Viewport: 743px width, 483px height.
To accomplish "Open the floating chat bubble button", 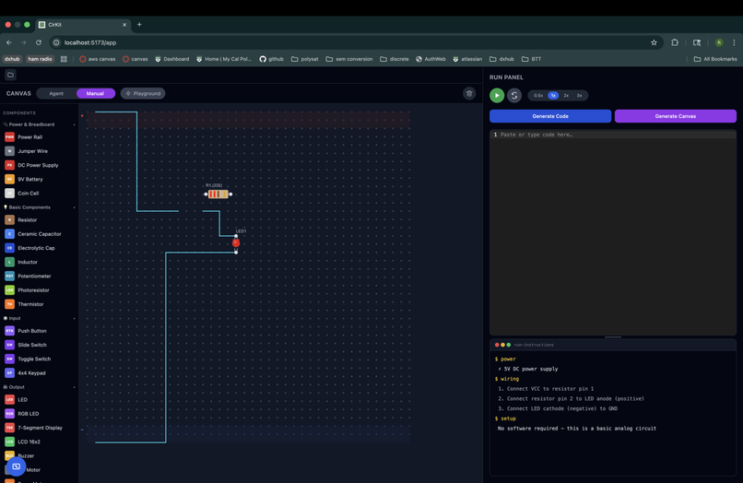I will click(x=16, y=467).
